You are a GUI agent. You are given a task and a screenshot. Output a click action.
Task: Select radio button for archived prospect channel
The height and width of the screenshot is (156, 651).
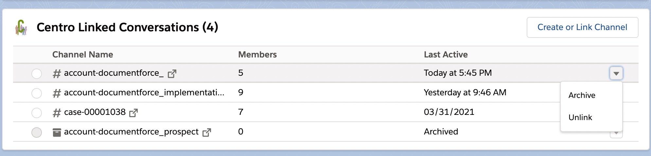click(x=37, y=133)
